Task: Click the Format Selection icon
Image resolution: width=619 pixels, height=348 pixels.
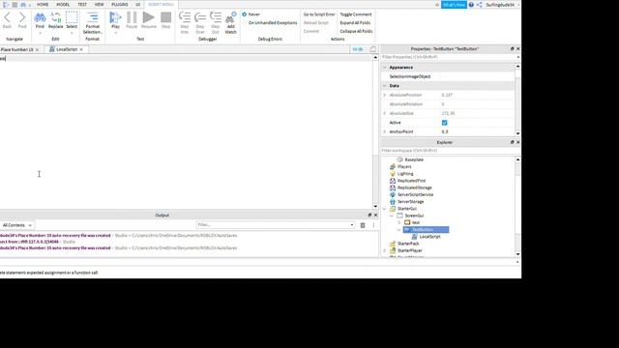Action: pyautogui.click(x=93, y=17)
